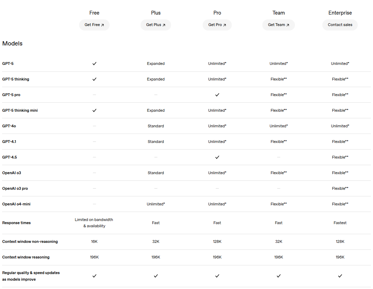This screenshot has width=373, height=289.
Task: Click the Get Free button
Action: click(94, 25)
